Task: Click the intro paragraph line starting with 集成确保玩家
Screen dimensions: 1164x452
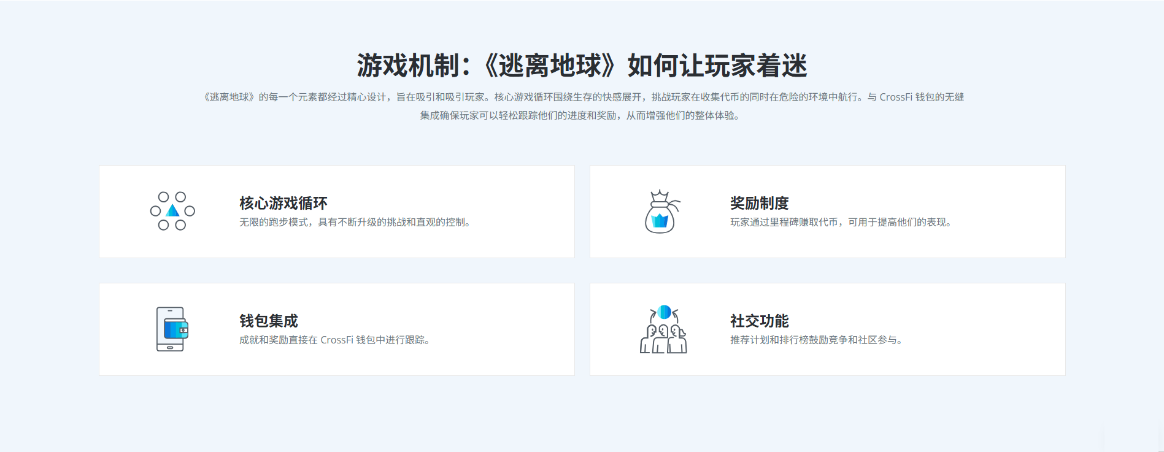Action: [580, 115]
